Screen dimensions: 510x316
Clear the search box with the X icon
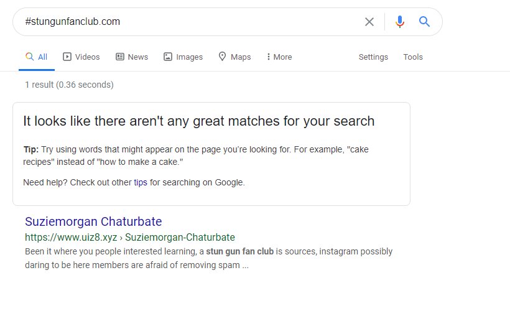tap(369, 22)
